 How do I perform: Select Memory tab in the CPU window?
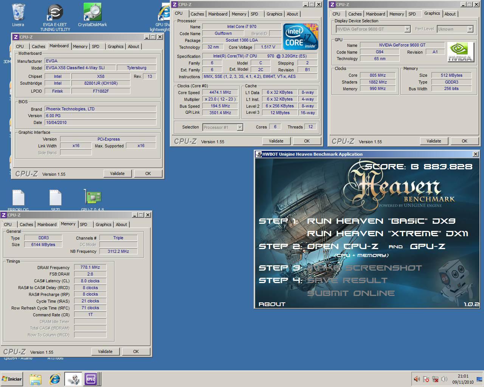point(239,14)
